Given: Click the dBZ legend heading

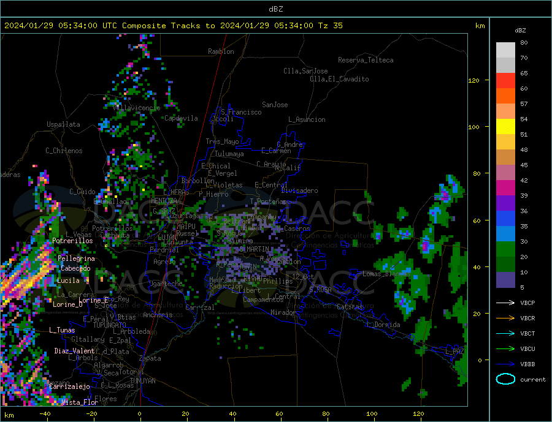Looking at the screenshot, I should coord(520,31).
